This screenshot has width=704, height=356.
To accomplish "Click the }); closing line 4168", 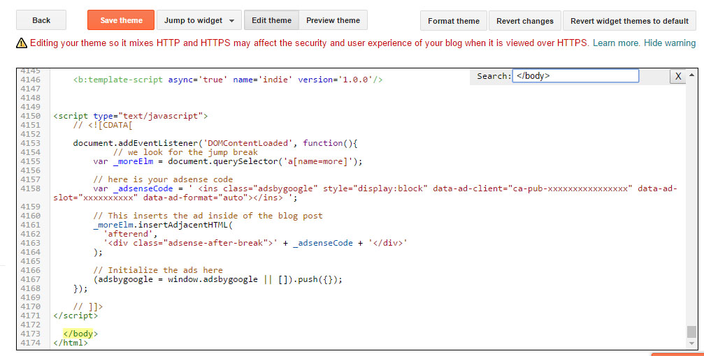I will [80, 288].
